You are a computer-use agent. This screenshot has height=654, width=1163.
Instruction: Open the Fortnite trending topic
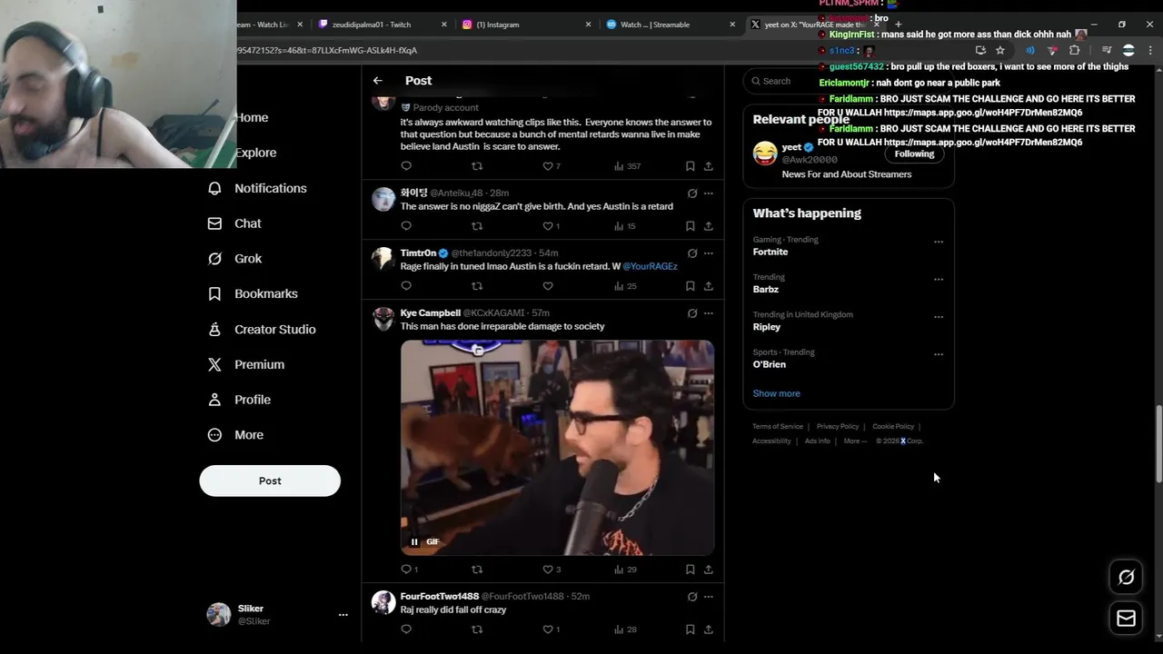(x=770, y=252)
